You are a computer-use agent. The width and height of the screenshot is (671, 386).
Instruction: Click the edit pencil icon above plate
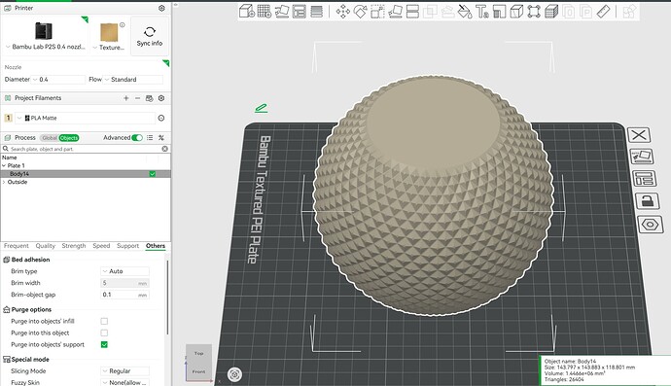pos(261,108)
